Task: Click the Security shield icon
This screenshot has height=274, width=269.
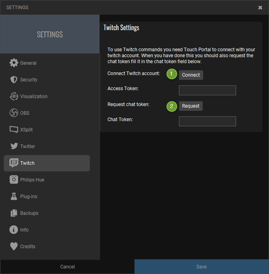Action: pyautogui.click(x=14, y=80)
